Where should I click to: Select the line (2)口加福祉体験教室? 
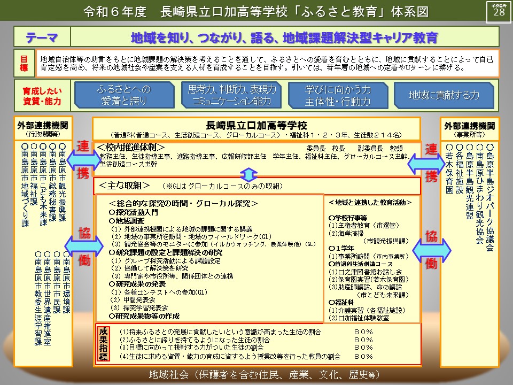coord(359,318)
